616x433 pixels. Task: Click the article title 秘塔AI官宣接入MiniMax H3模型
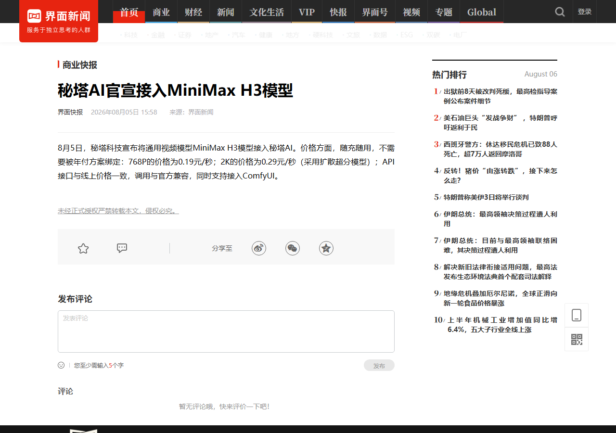pyautogui.click(x=175, y=90)
